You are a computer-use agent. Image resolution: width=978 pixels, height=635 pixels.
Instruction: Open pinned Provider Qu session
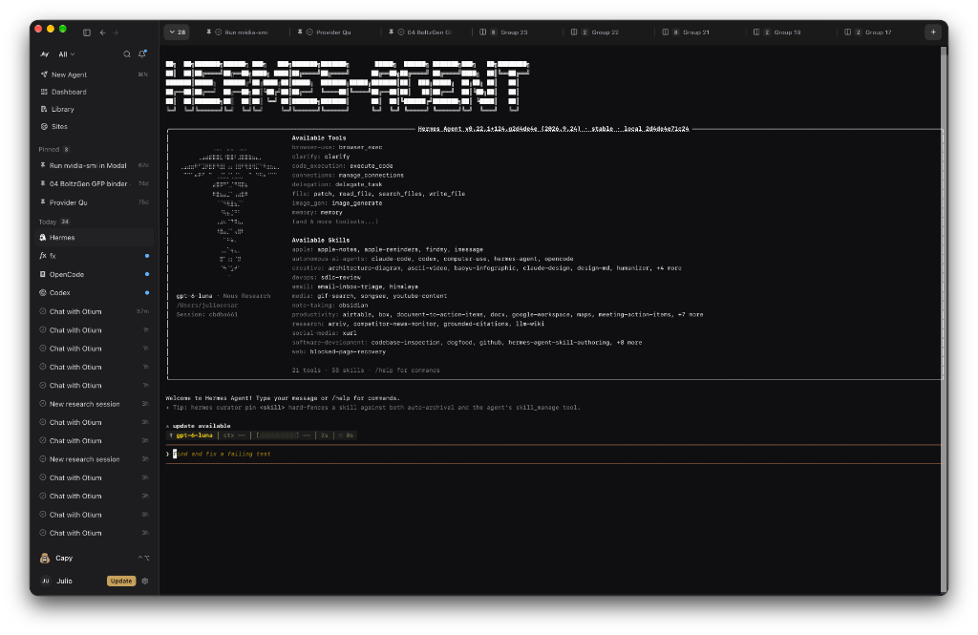coord(95,202)
